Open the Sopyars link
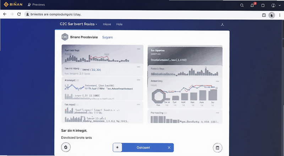This screenshot has width=284, height=156. [108, 37]
